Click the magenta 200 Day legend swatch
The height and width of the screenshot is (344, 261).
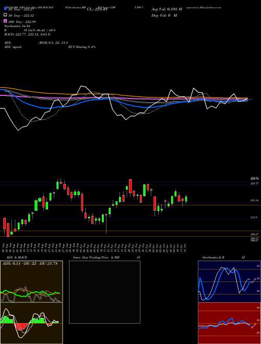tap(6, 21)
